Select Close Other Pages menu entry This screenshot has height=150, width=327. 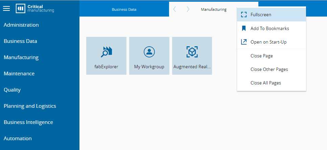(269, 69)
